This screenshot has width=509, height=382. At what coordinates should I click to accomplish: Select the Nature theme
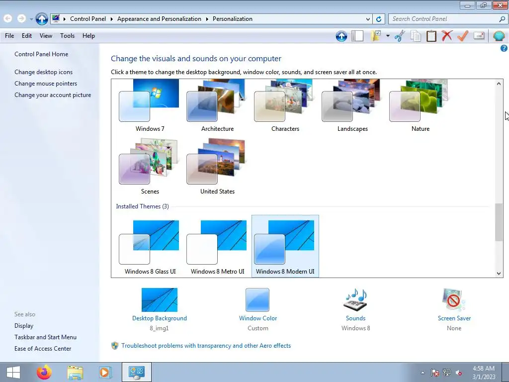[x=421, y=105]
